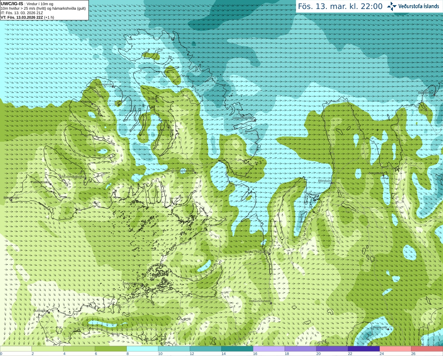Click the '10m hviður > 25 m/s' description line
The width and height of the screenshot is (443, 356).
(x=43, y=8)
